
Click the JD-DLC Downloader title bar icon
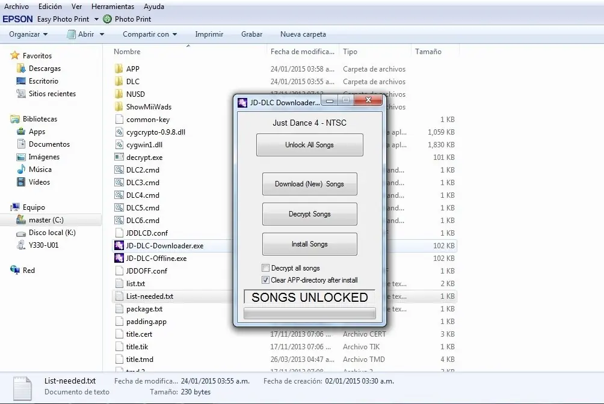(242, 102)
